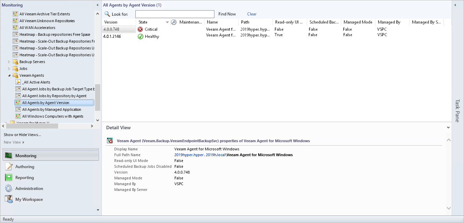
Task: Click the All Agents by Managed Application icon
Action: (x=18, y=109)
